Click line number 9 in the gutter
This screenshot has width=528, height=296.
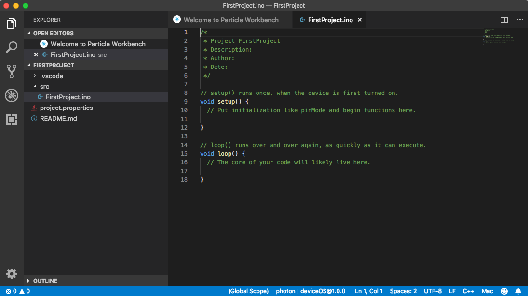point(186,101)
